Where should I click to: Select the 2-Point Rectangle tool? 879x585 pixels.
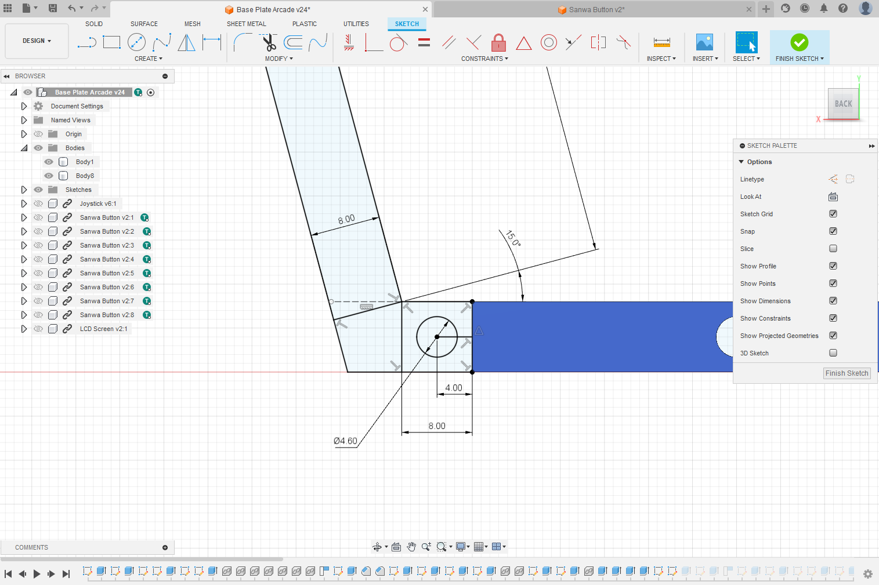click(111, 42)
